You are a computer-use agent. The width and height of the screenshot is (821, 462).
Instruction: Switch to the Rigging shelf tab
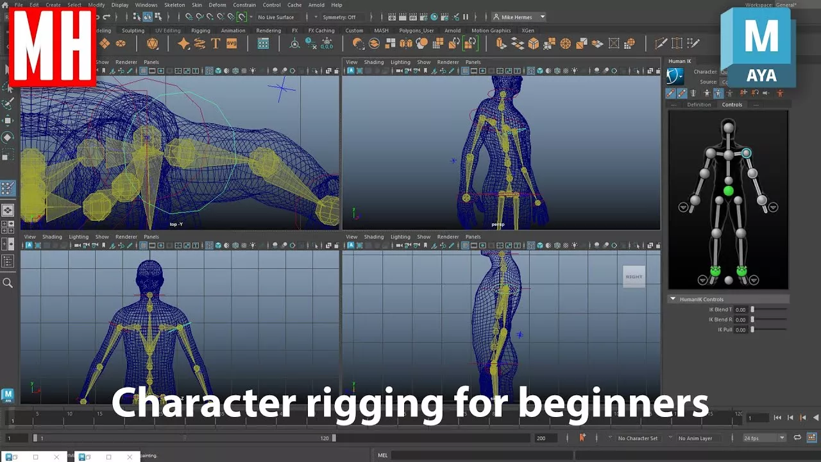(201, 30)
